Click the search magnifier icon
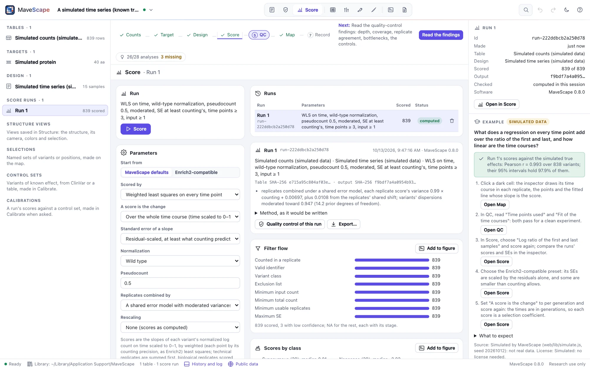The width and height of the screenshot is (590, 369). (x=526, y=10)
